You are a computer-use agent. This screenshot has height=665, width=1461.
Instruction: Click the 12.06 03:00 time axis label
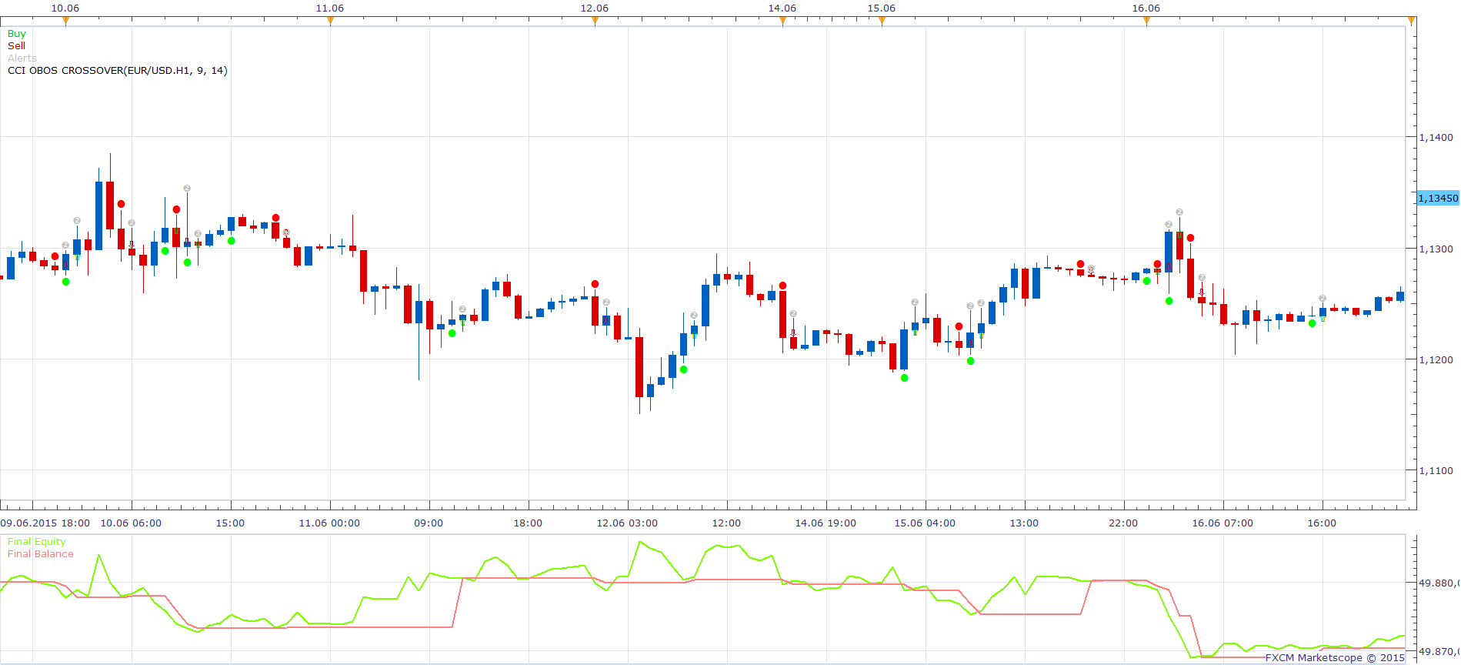[x=627, y=523]
